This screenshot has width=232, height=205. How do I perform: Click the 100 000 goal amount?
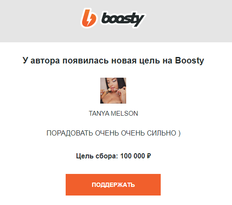(133, 156)
